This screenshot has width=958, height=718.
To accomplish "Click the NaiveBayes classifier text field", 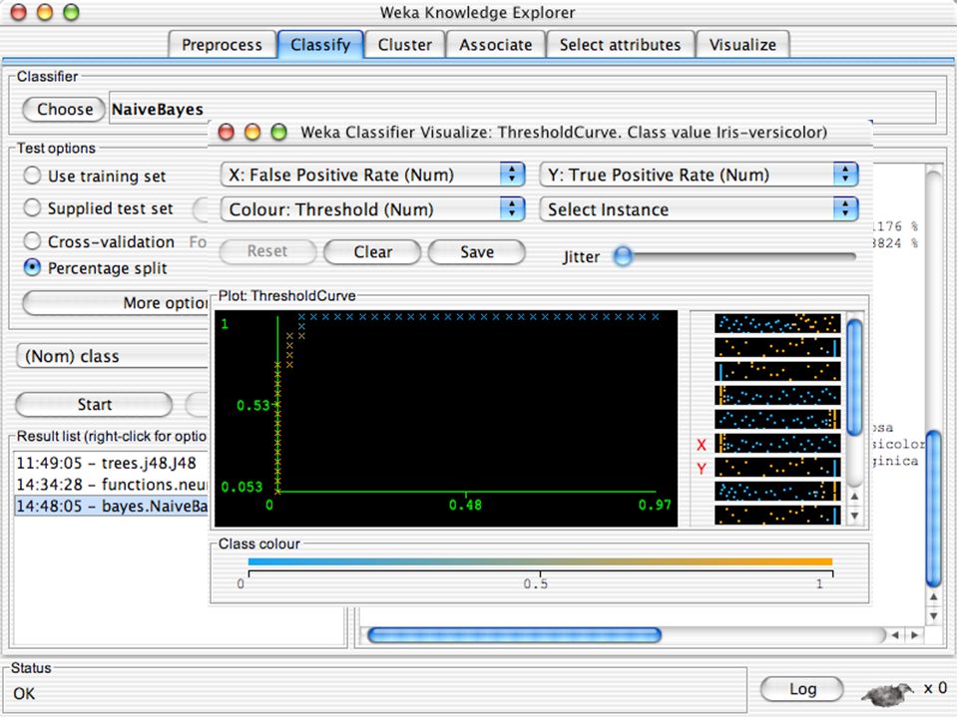I will click(522, 108).
